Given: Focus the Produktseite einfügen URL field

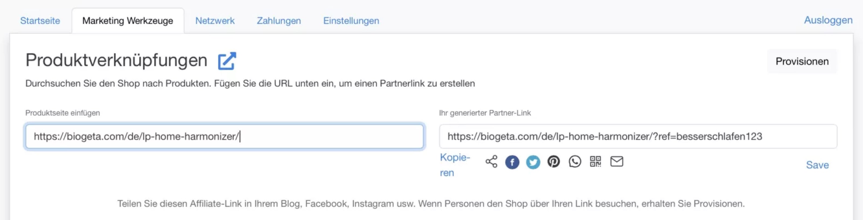Looking at the screenshot, I should coord(224,137).
